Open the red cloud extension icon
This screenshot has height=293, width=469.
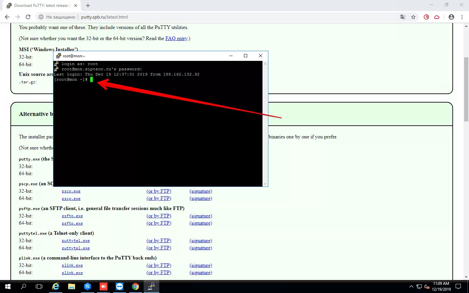(437, 17)
